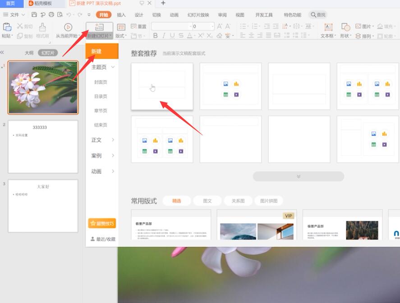This screenshot has height=303, width=400.
Task: Decrease font size with smaller A icon
Action: click(228, 26)
